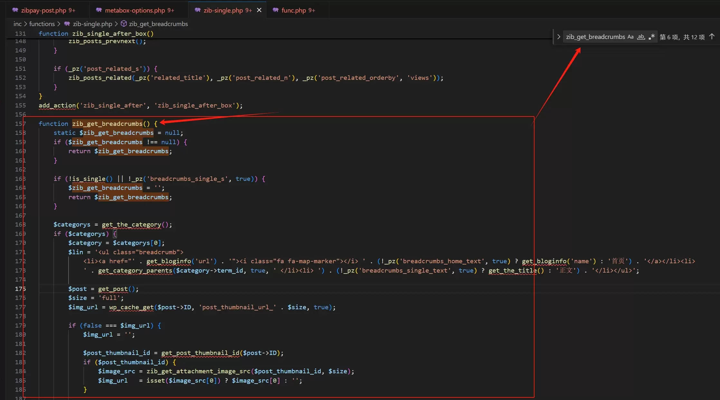Click '$categorys' variable on line 168
Screen dimensions: 720x400
tap(72, 224)
